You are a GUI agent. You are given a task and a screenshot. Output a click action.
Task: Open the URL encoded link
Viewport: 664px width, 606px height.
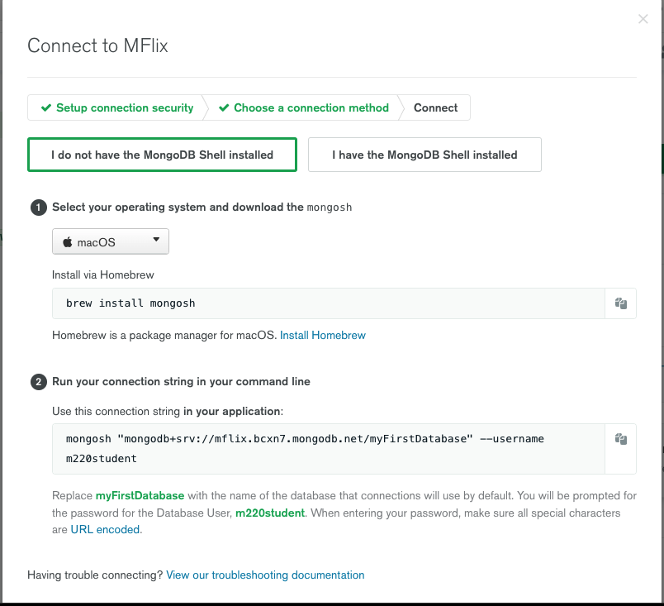pos(106,530)
